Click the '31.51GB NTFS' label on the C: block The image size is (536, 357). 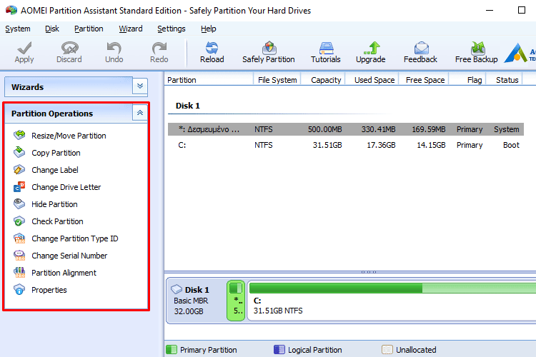coord(278,311)
